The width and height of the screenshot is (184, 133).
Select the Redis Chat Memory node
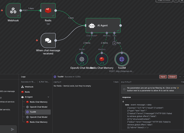coord(102,59)
